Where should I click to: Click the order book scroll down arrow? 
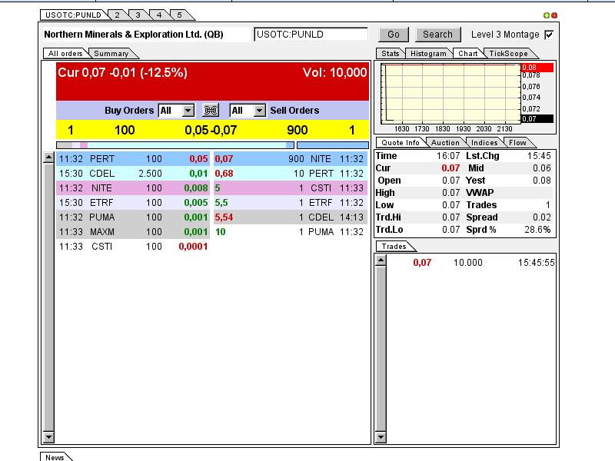click(48, 437)
